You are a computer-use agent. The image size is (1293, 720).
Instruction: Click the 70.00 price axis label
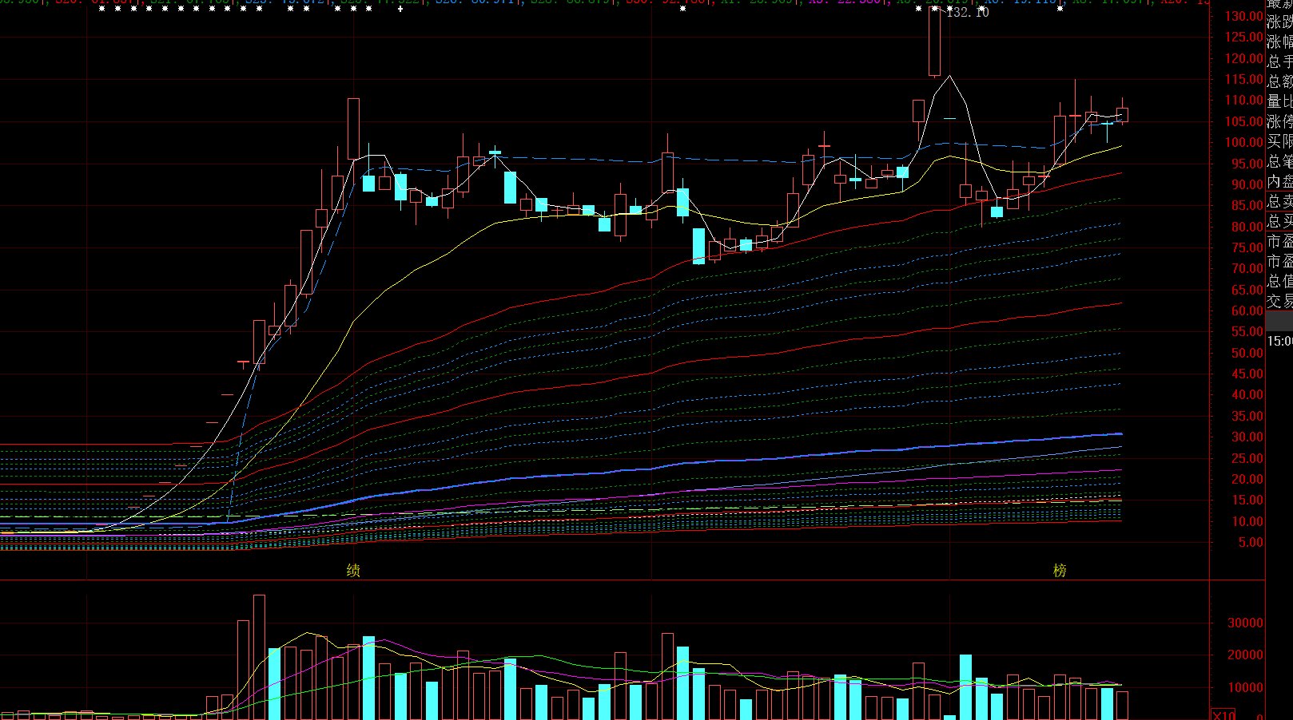click(1247, 269)
